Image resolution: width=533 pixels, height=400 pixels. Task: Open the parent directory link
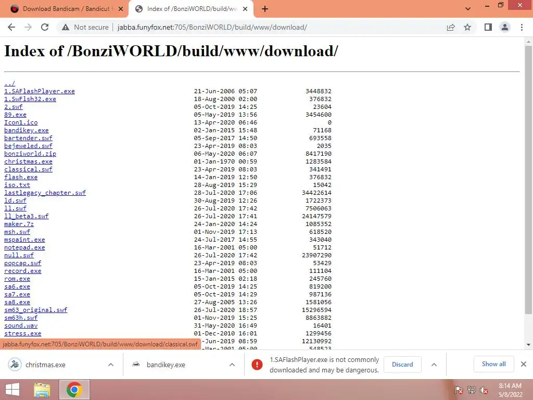[x=9, y=83]
